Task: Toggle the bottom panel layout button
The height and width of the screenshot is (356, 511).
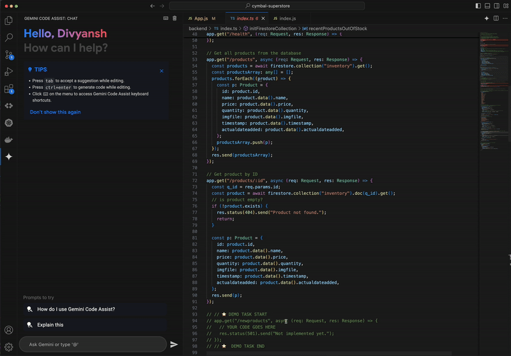Action: (487, 6)
